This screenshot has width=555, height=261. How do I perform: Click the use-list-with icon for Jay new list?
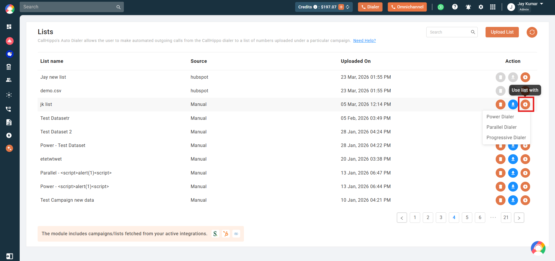(525, 77)
